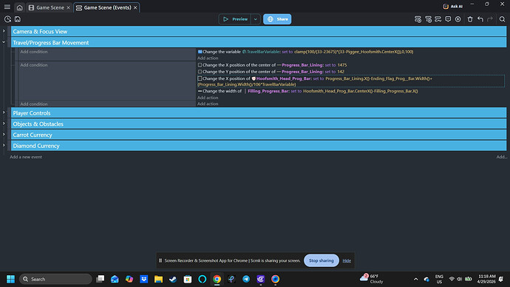The image size is (510, 287).
Task: Collapse Travel/Progress Bar Movement group
Action: pos(4,42)
